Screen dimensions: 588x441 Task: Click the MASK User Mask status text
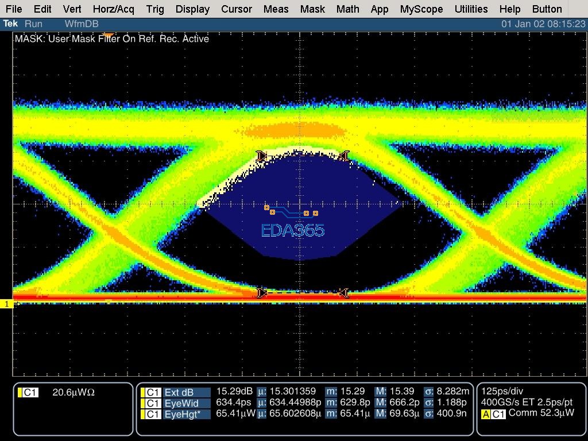coord(112,38)
